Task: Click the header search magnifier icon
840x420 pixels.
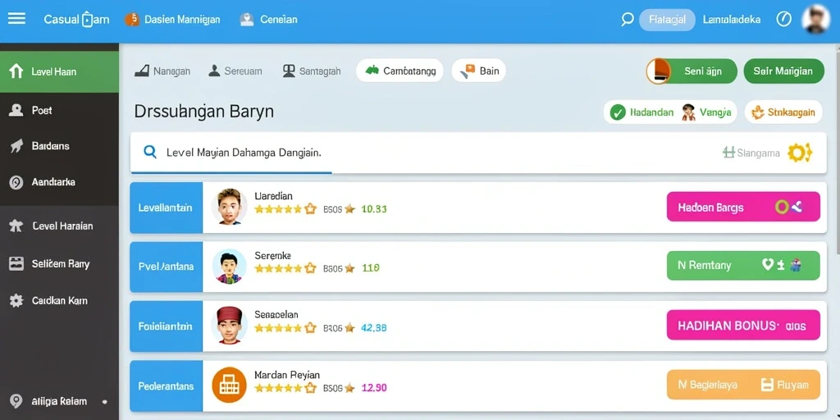Action: [627, 20]
